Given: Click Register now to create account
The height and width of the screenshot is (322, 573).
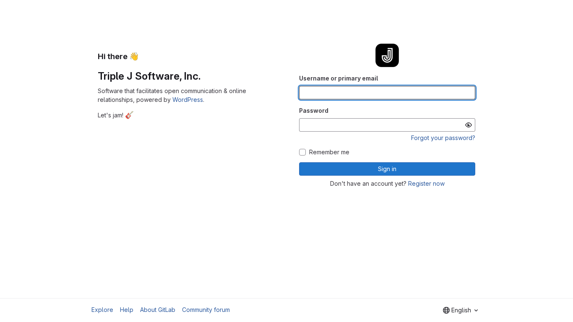Looking at the screenshot, I should point(426,184).
